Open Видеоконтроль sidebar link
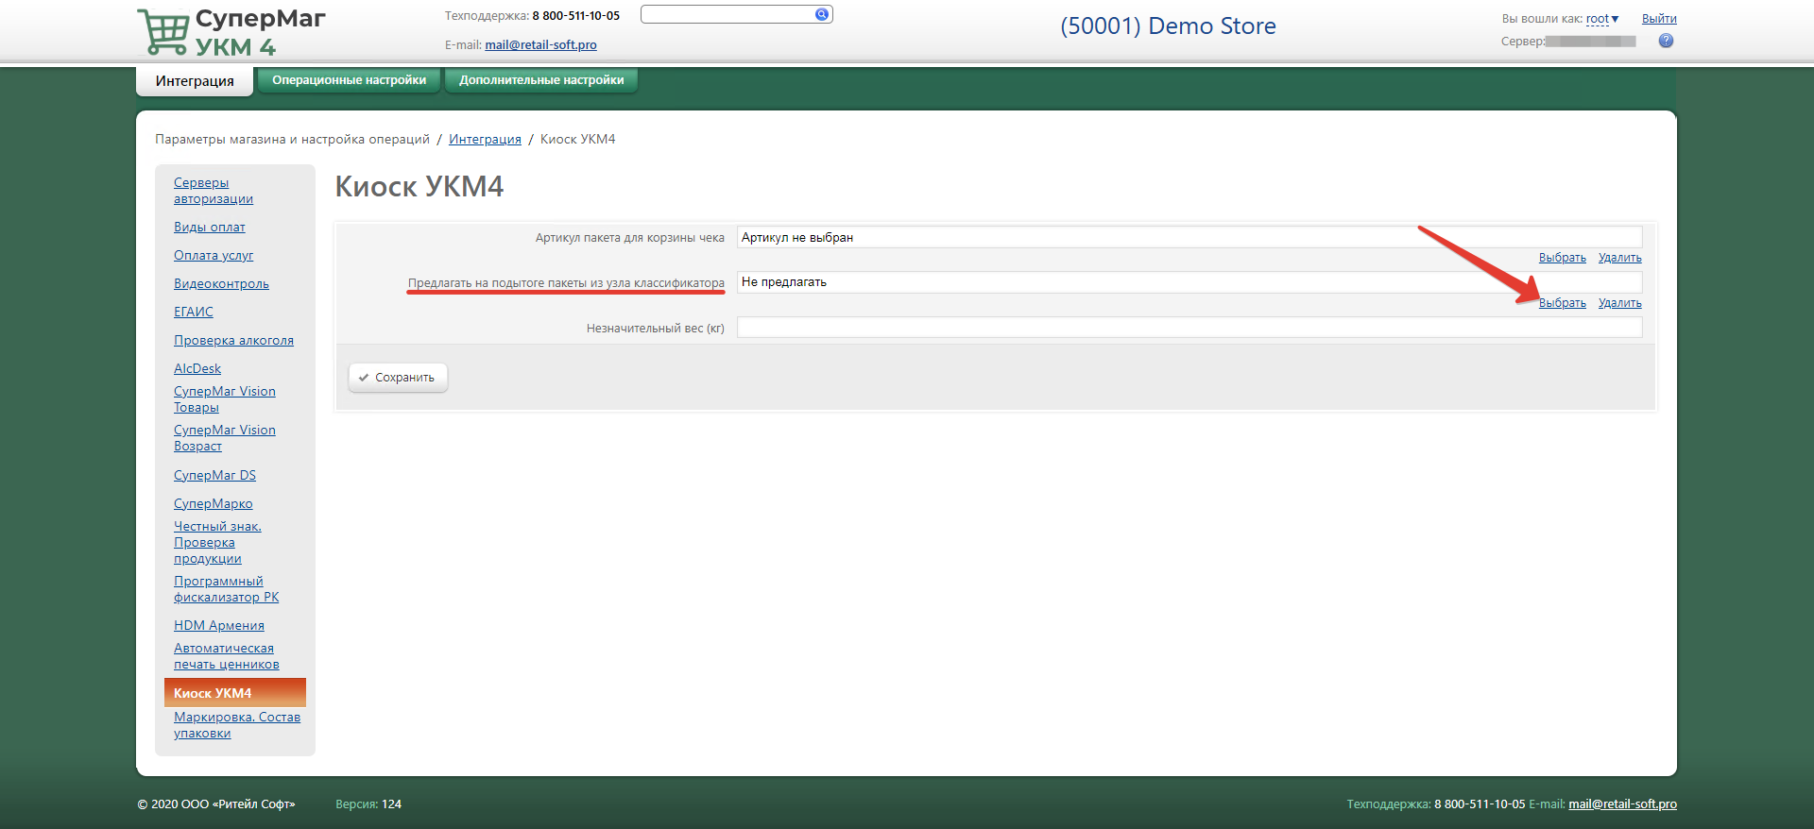 [x=221, y=284]
